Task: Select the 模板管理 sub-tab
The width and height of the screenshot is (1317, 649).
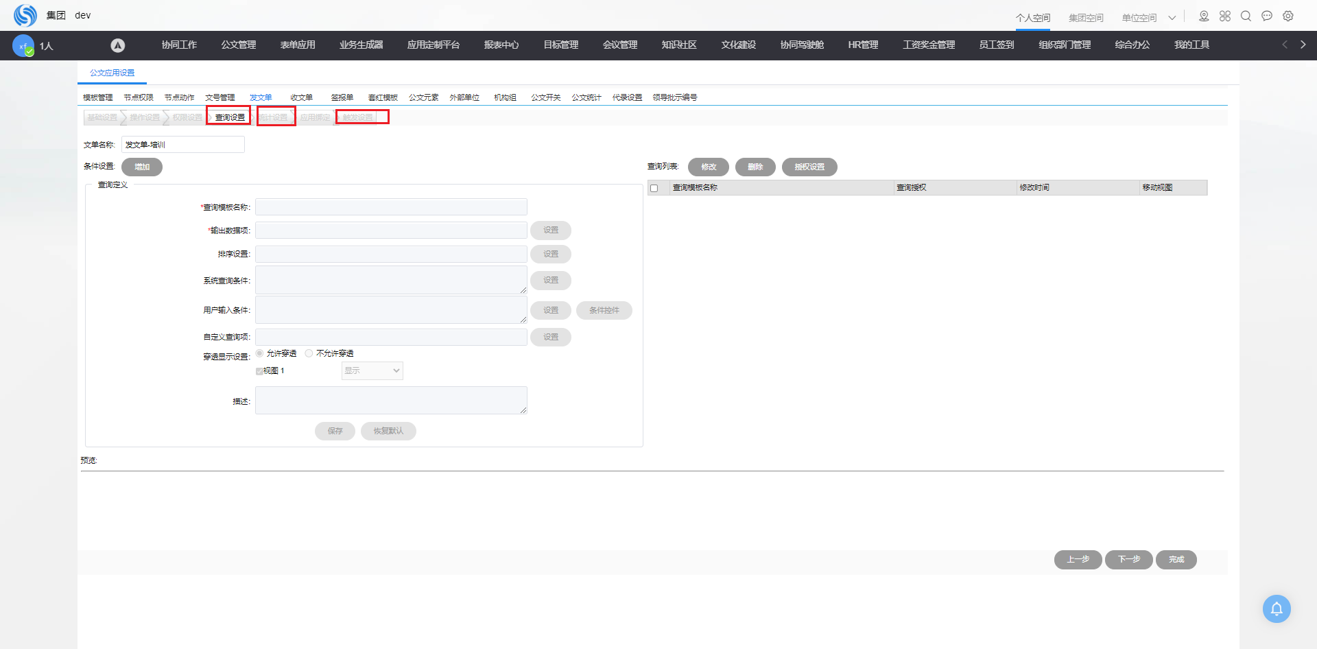Action: 98,97
